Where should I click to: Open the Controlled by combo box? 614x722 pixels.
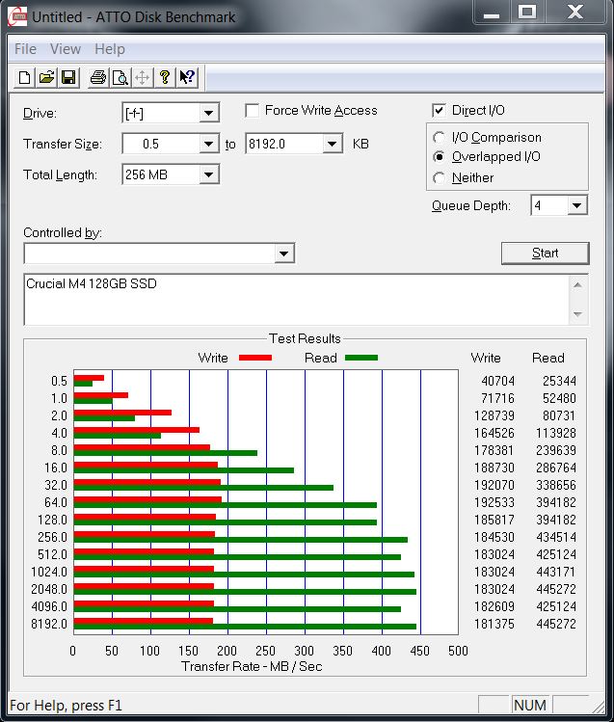tap(283, 254)
